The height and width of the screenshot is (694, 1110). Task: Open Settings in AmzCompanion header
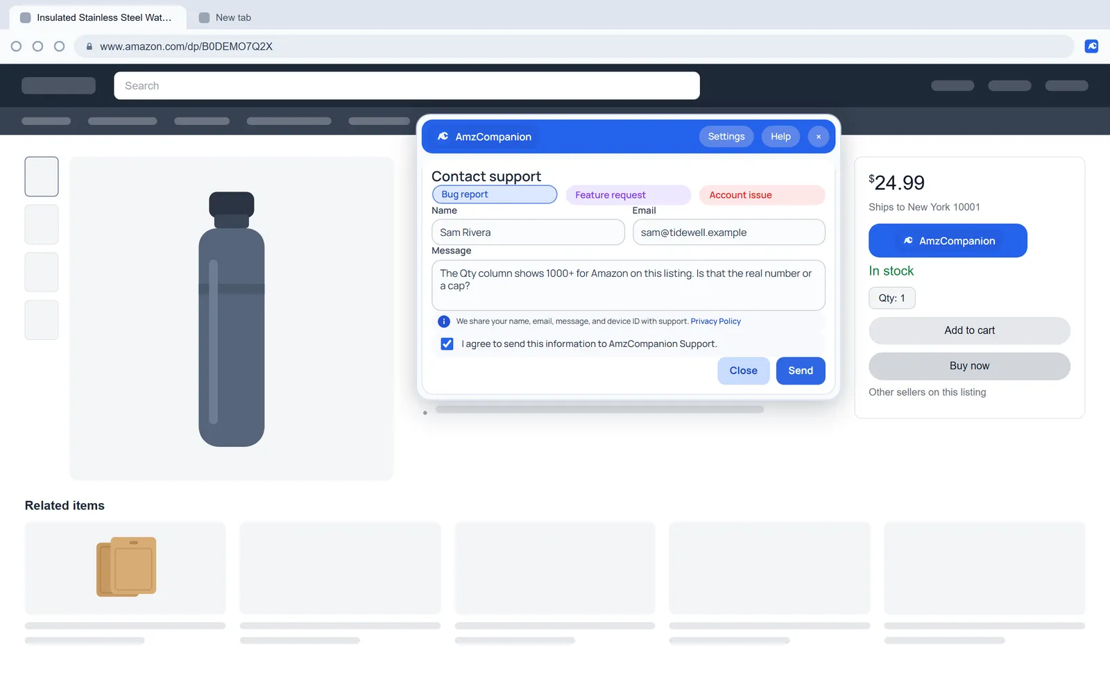(x=726, y=137)
